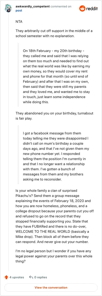Viewport: 102px width, 296px height.
Task: Click the "I'm no legal person" paragraph
Action: [x=54, y=256]
